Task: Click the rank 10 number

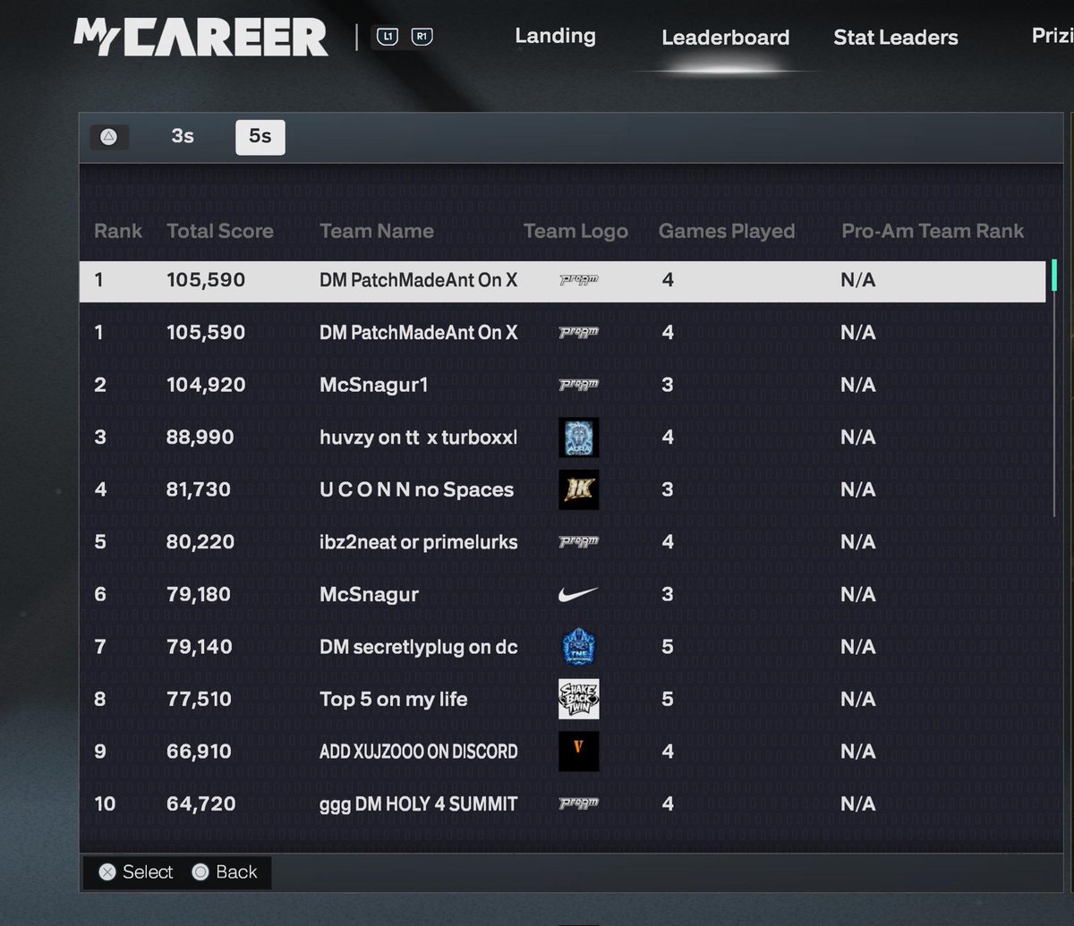Action: 105,803
